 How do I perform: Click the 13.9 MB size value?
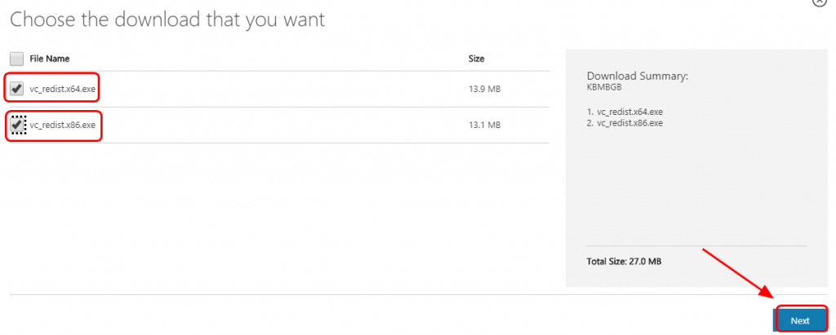(482, 88)
